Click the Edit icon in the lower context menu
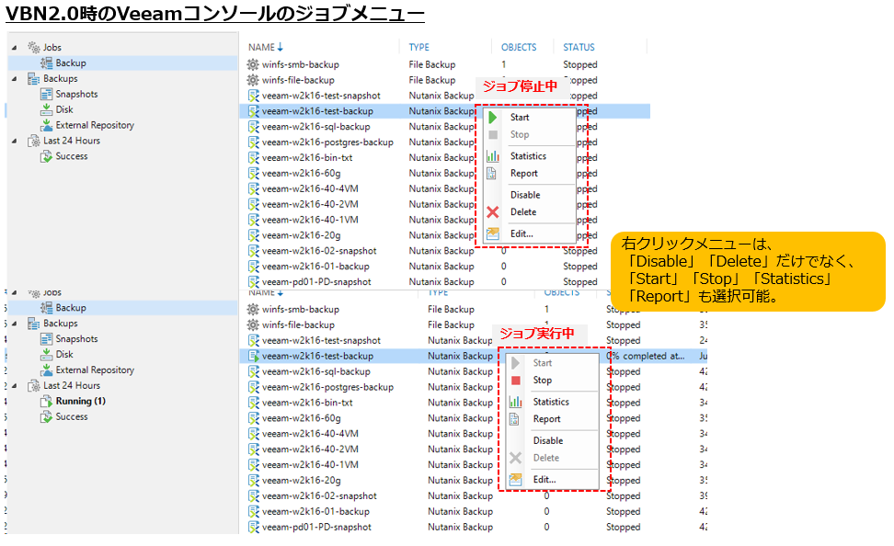This screenshot has width=894, height=546. pyautogui.click(x=515, y=480)
